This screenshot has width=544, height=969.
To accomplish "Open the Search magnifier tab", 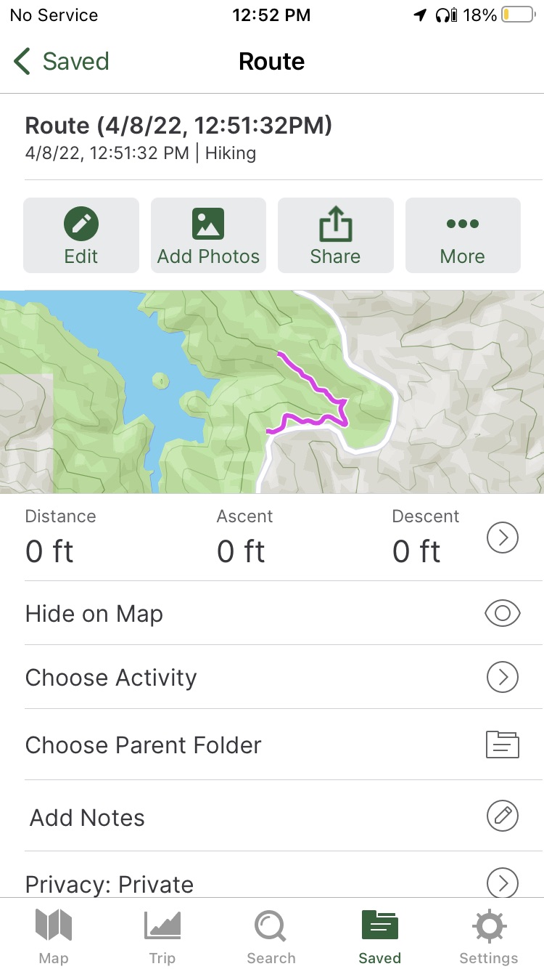I will pyautogui.click(x=271, y=936).
